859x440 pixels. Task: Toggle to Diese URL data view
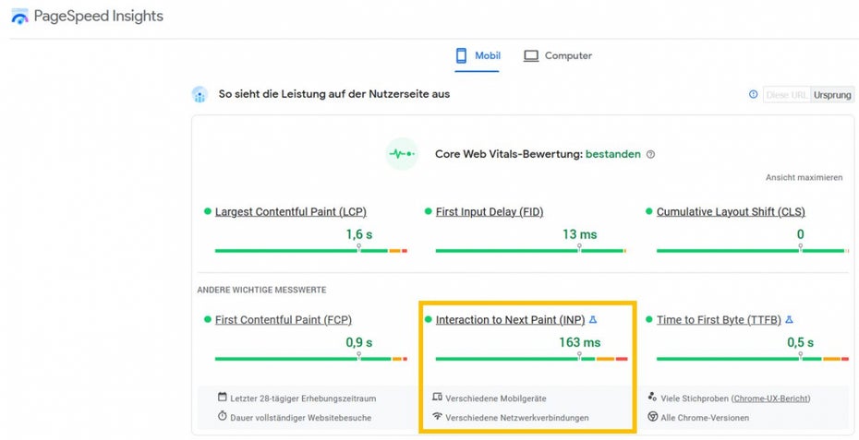pyautogui.click(x=786, y=95)
